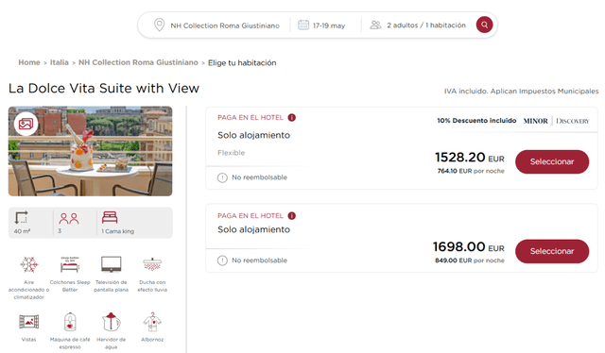Click the calendar icon next to 17-19 may

pyautogui.click(x=303, y=25)
